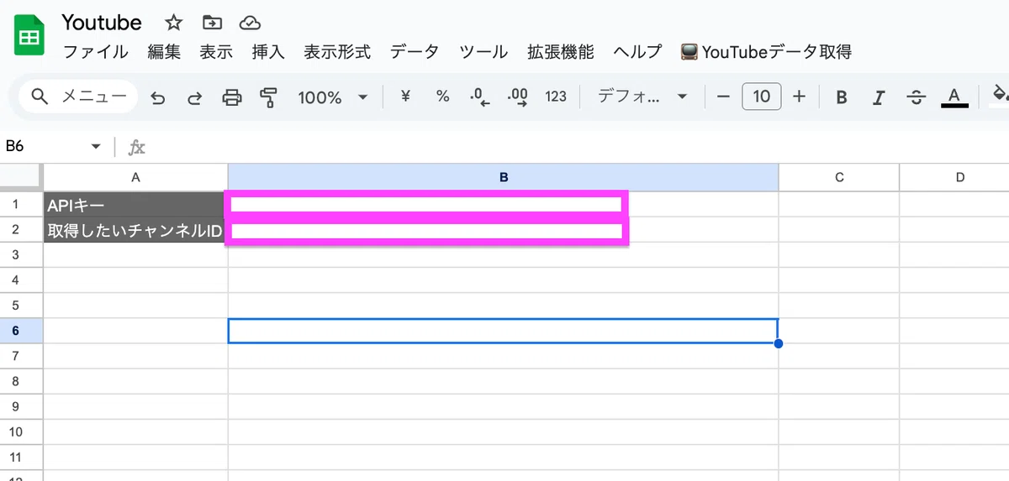Image resolution: width=1009 pixels, height=481 pixels.
Task: Click the redo arrow
Action: tap(194, 97)
